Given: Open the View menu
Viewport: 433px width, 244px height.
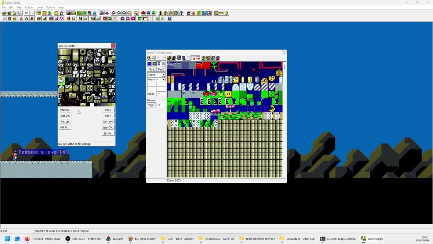Looking at the screenshot, I should (19, 7).
